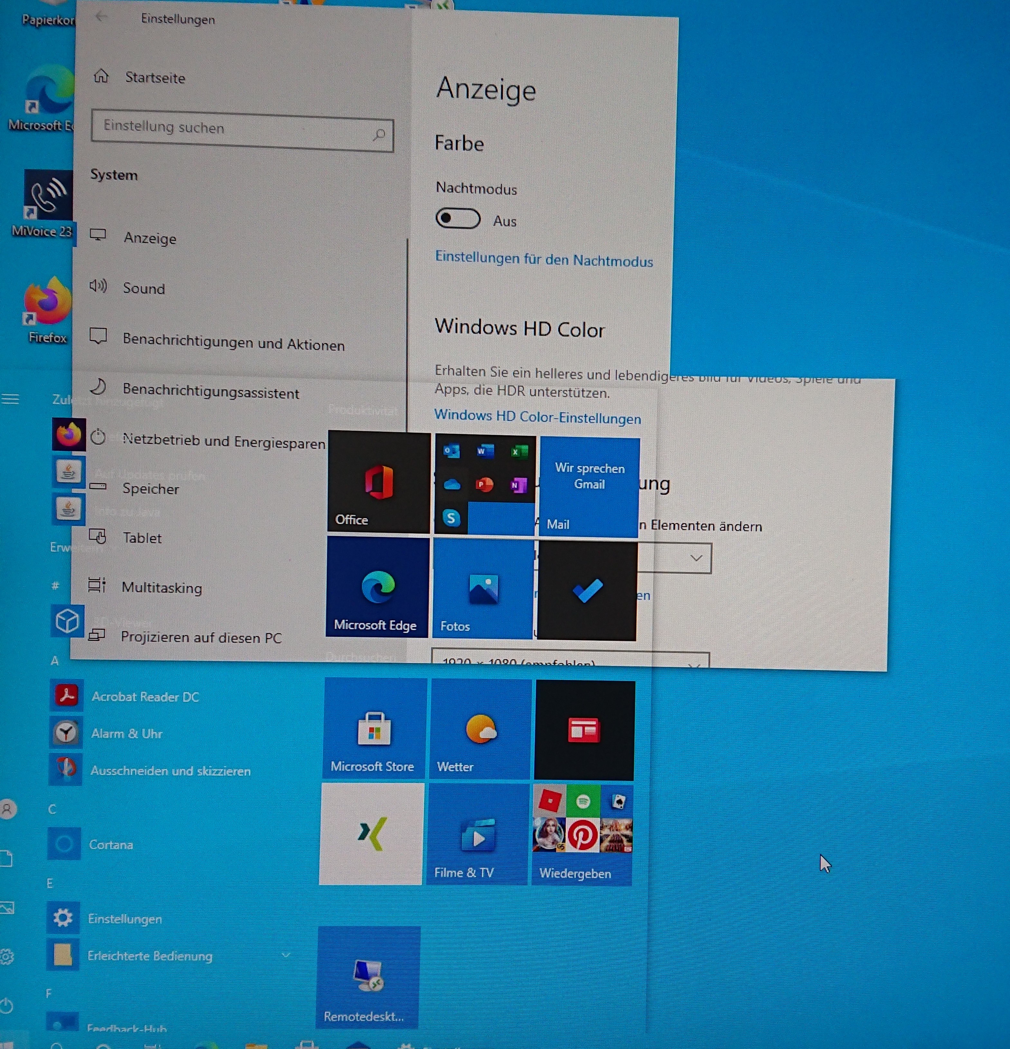1010x1049 pixels.
Task: Launch the Remotedesktop tile
Action: tap(368, 977)
